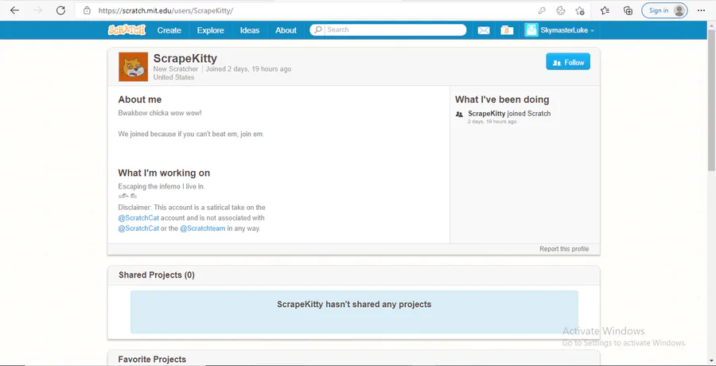This screenshot has height=366, width=716.
Task: Open Scratch messages envelope icon
Action: [484, 30]
